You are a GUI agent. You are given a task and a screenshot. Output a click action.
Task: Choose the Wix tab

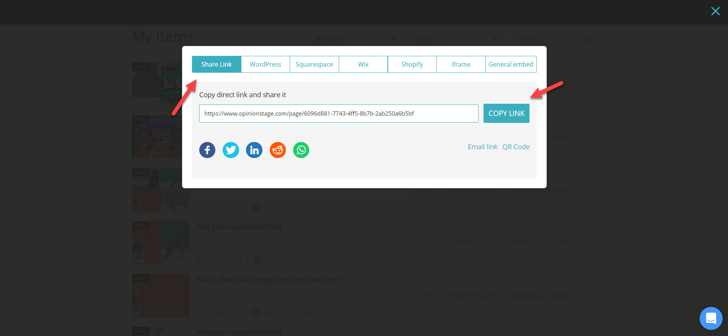coord(363,64)
